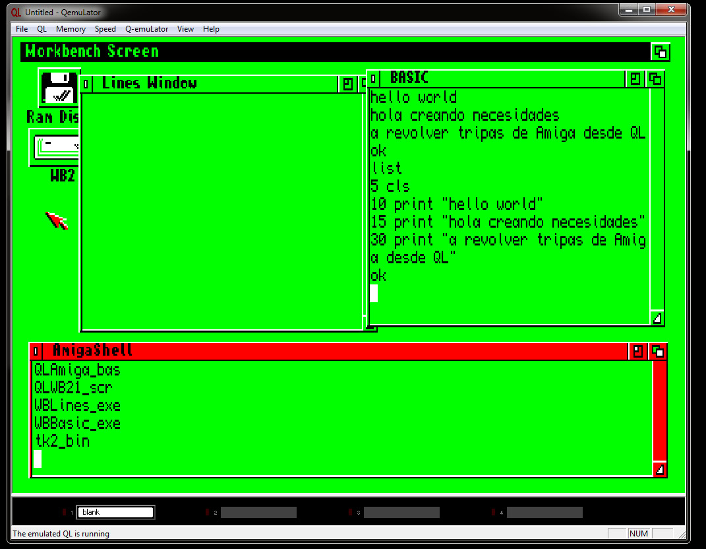Open the Help menu

(x=211, y=29)
